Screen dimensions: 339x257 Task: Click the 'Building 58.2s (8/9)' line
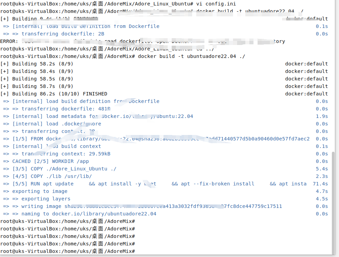[x=37, y=64]
